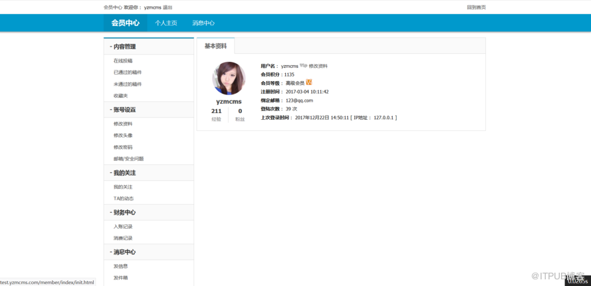
Task: Open 邮箱/安全问题 in sidebar
Action: [x=128, y=159]
